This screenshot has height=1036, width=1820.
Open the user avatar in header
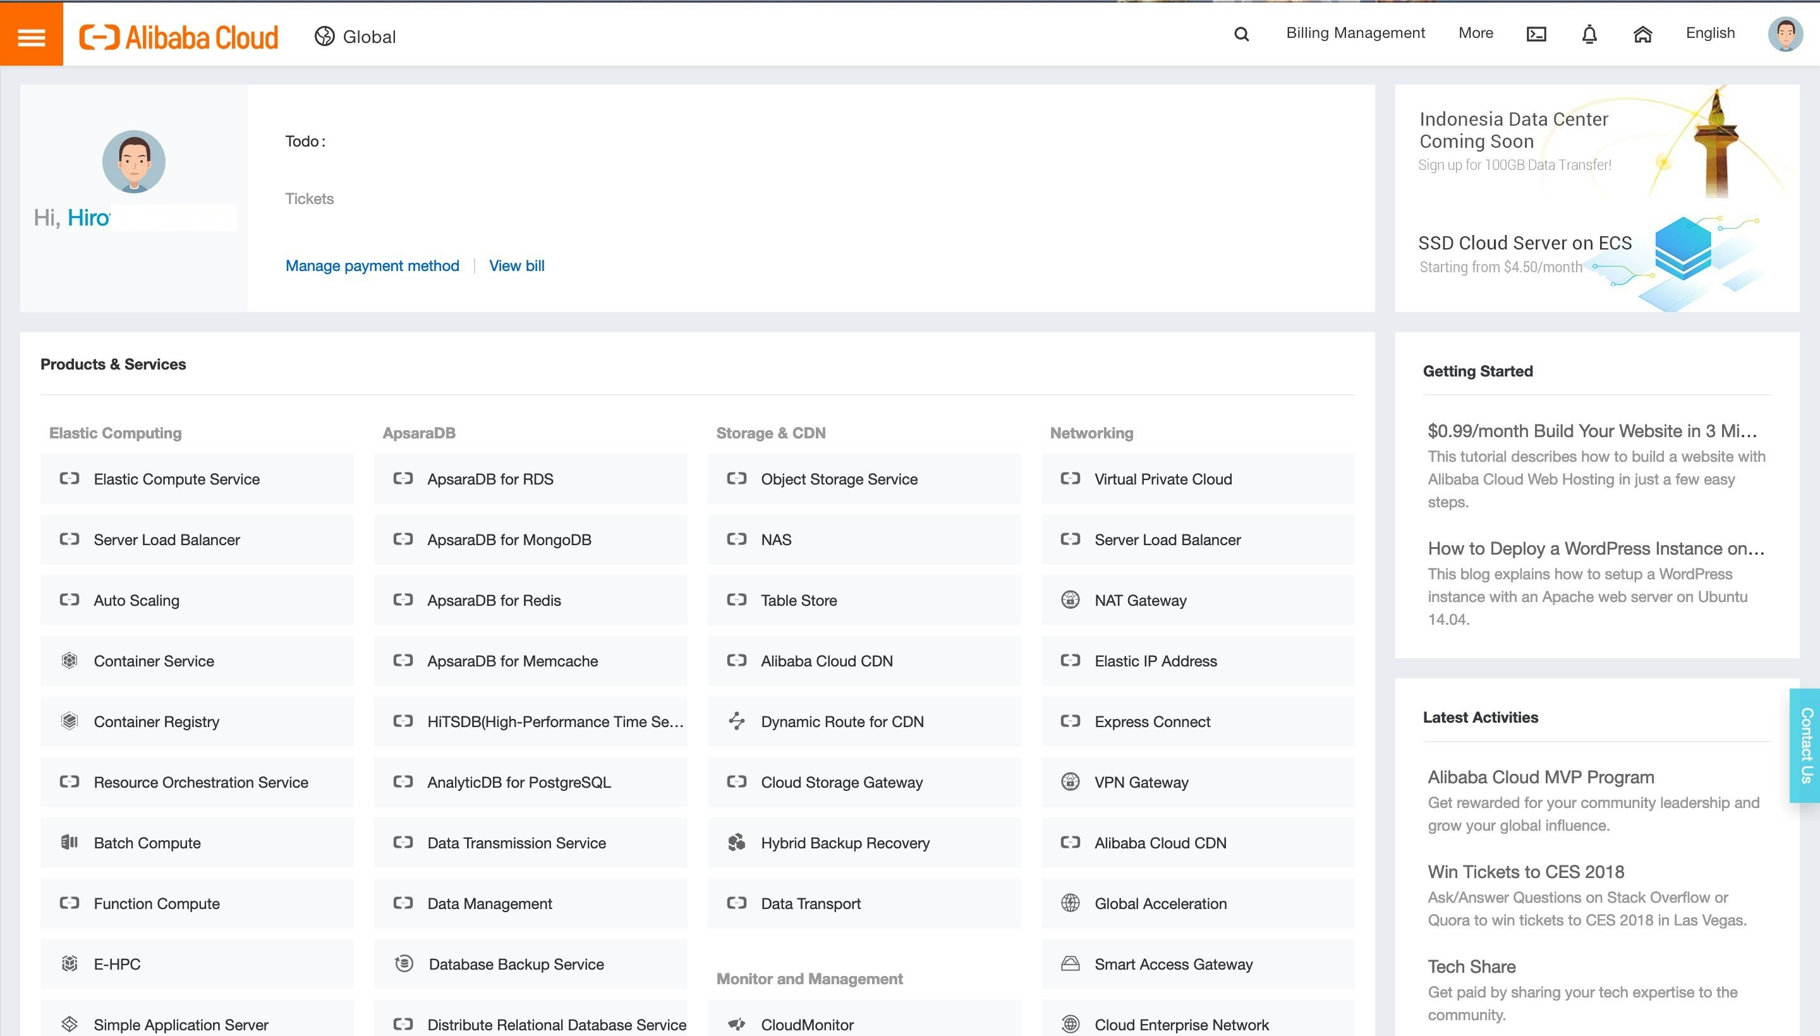pos(1785,34)
